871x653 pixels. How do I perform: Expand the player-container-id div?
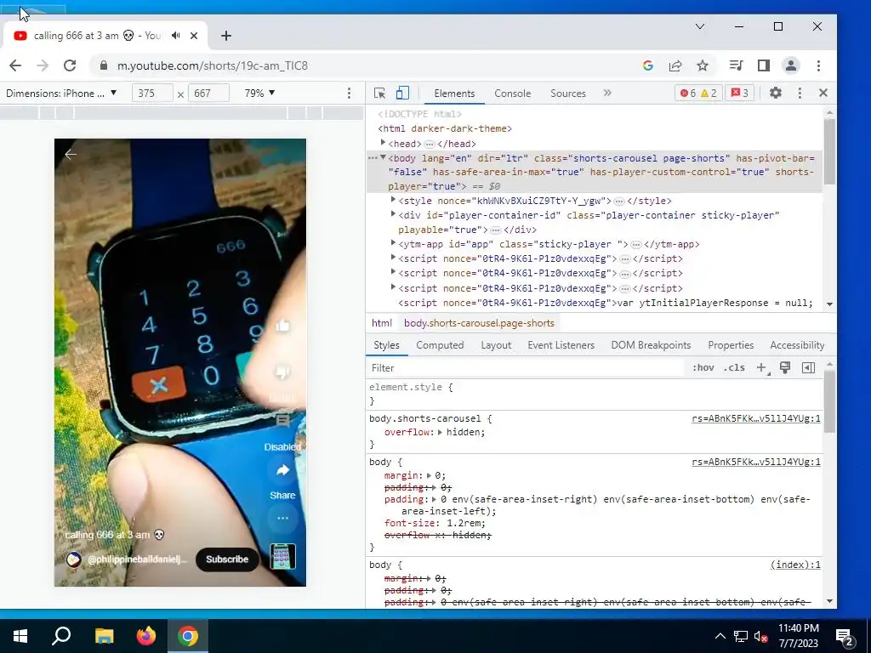pyautogui.click(x=393, y=214)
